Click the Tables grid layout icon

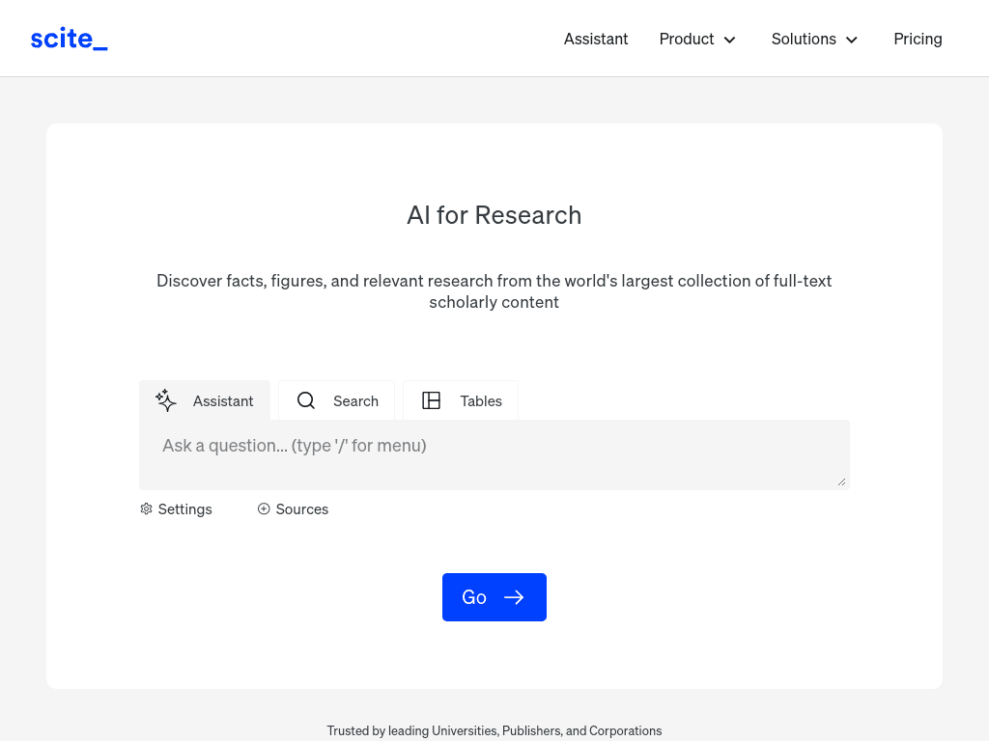(432, 400)
